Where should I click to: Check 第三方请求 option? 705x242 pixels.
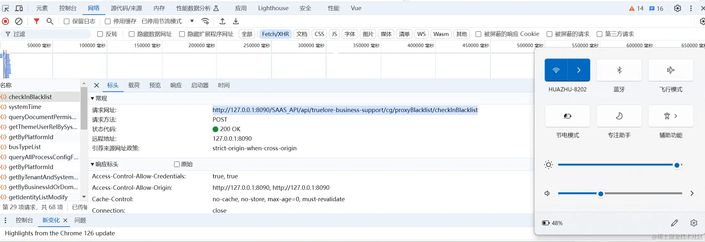(x=600, y=34)
